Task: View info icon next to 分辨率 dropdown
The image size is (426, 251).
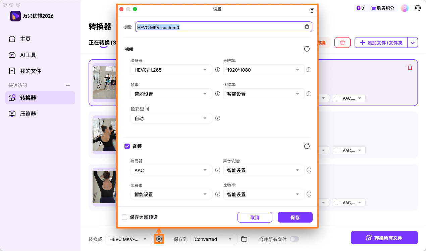Action: (x=309, y=70)
